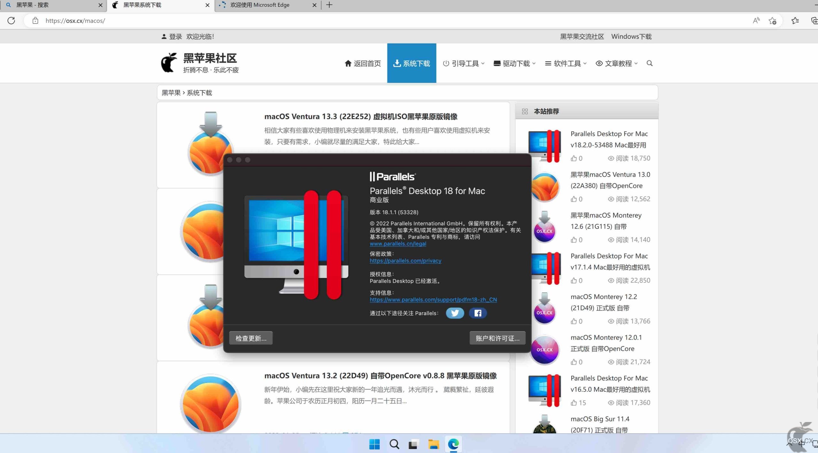The width and height of the screenshot is (818, 453).
Task: Open macOS Big Sur 11.4 sidebar link
Action: 600,424
